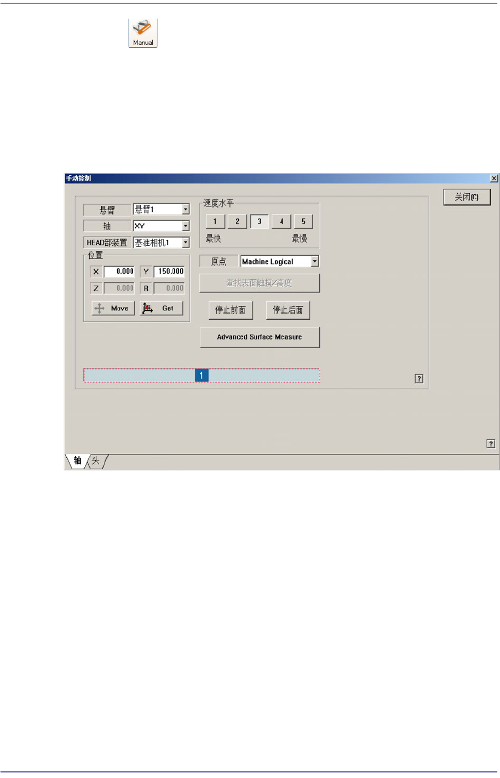The image size is (500, 778).
Task: Click the Manual toolbar icon
Action: pos(143,33)
